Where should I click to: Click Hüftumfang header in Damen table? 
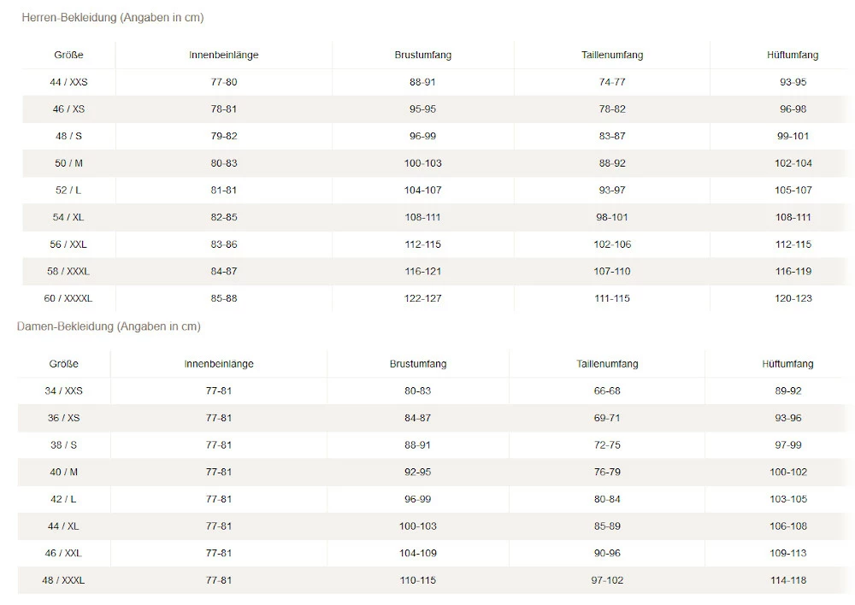[x=787, y=364]
